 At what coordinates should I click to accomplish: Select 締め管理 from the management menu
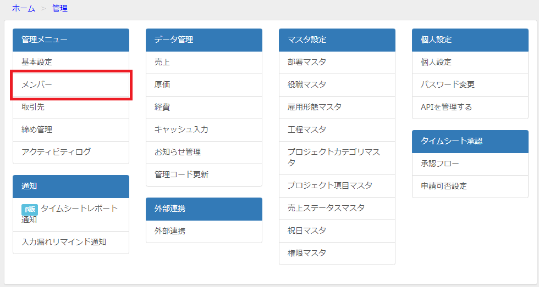71,130
